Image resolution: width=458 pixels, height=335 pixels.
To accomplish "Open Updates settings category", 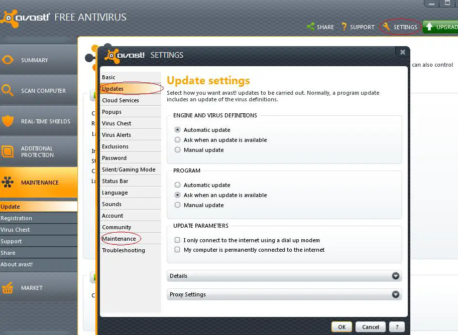I will [130, 88].
